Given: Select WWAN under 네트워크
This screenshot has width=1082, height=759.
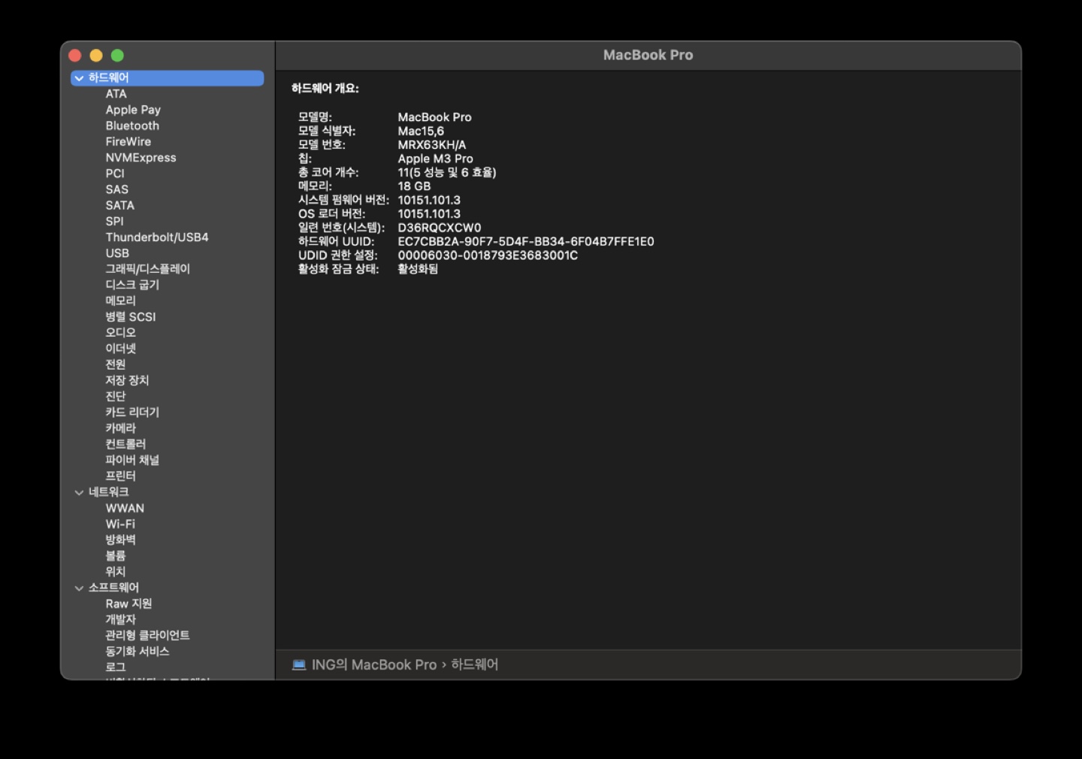Looking at the screenshot, I should (125, 508).
